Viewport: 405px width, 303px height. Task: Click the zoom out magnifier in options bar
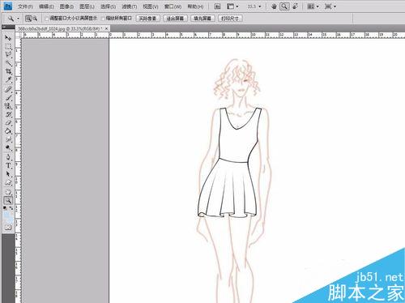(x=35, y=19)
